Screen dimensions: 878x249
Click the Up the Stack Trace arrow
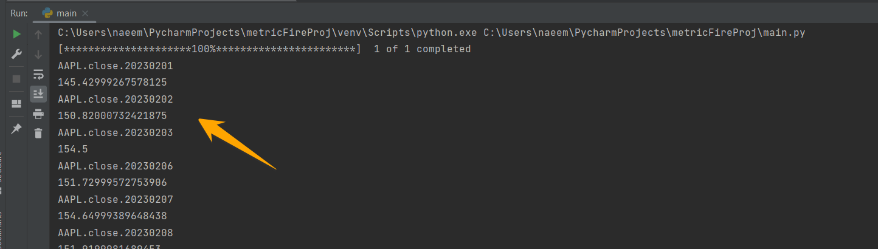tap(38, 35)
